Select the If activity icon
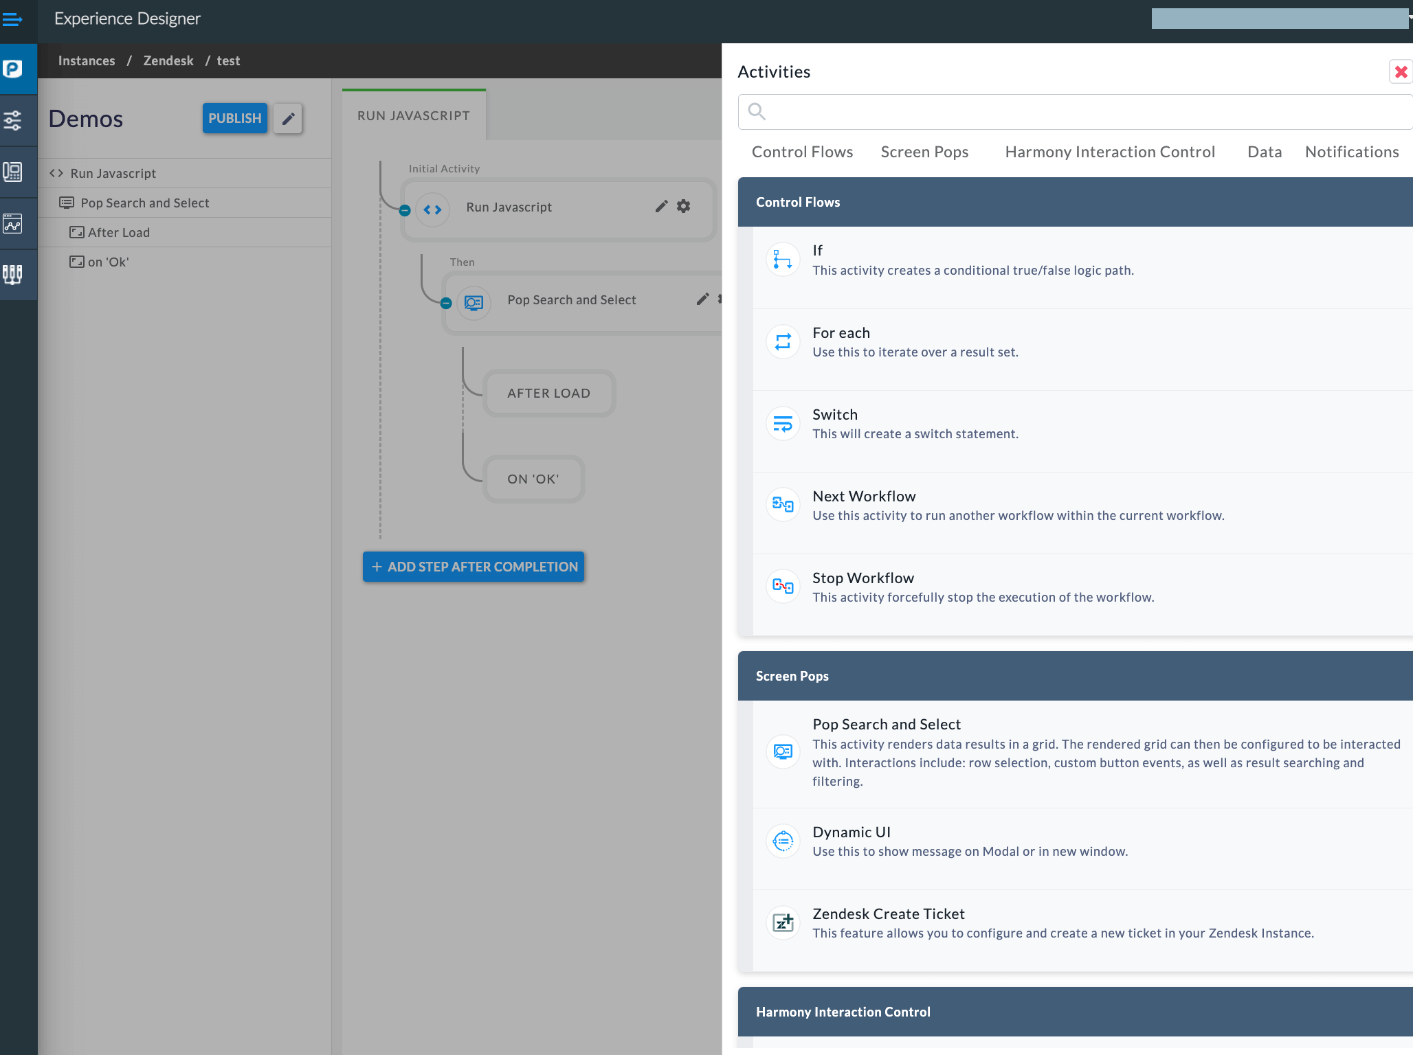The width and height of the screenshot is (1413, 1055). coord(783,259)
